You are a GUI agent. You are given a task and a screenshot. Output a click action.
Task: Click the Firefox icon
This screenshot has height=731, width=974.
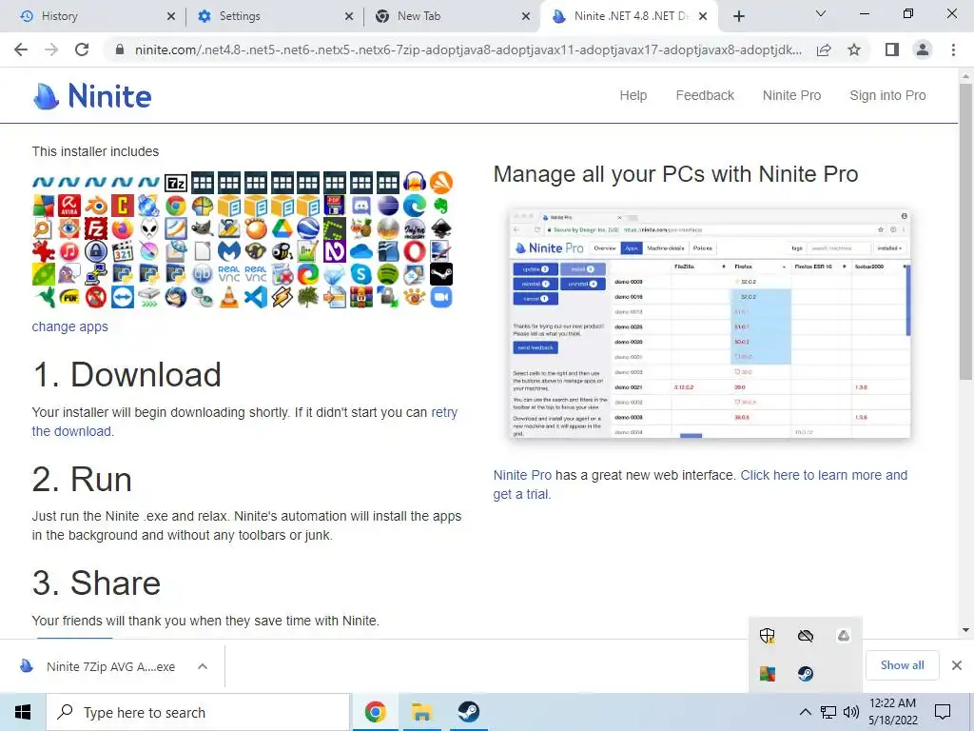[123, 228]
